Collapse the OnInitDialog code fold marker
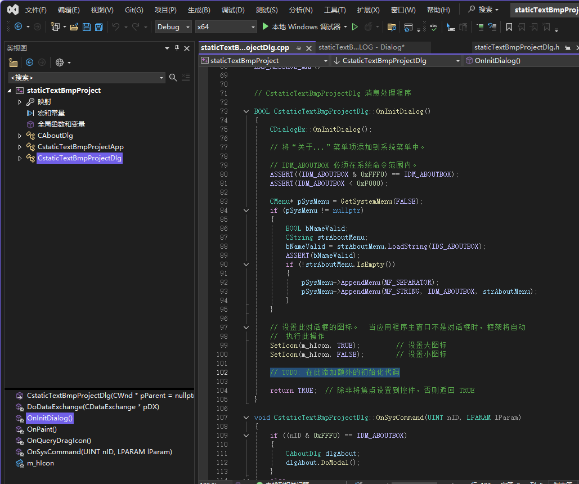The width and height of the screenshot is (579, 484). (246, 111)
